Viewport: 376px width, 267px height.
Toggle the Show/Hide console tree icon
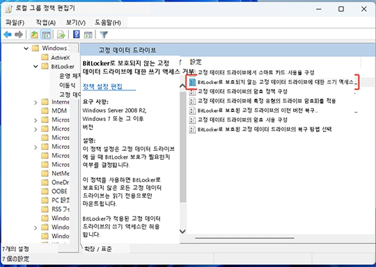(46, 35)
